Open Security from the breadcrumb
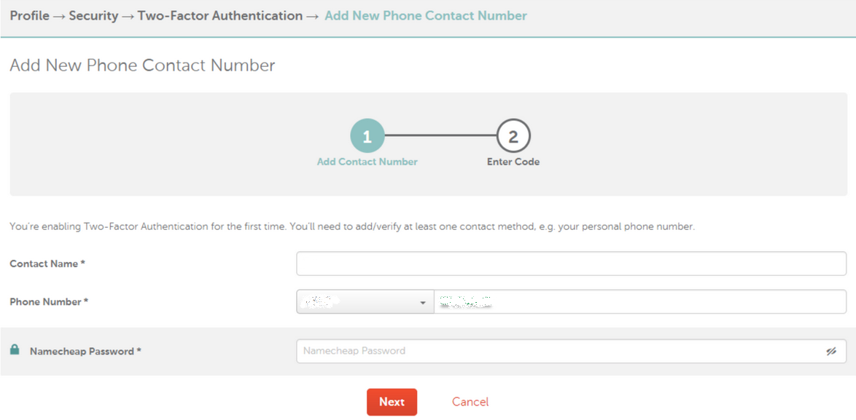Viewport: 856px width, 420px height. coord(93,16)
